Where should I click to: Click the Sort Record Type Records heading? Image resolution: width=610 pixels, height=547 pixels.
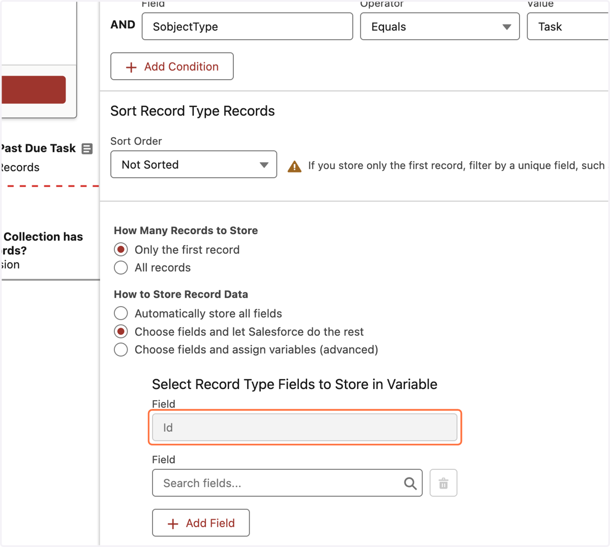(x=193, y=111)
